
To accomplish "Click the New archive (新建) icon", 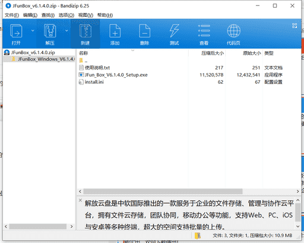I will click(x=85, y=31).
